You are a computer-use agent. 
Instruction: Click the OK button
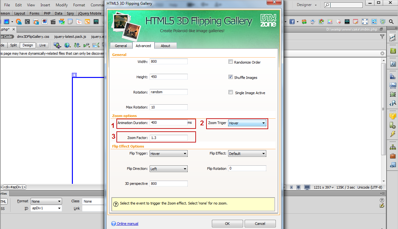click(x=227, y=224)
